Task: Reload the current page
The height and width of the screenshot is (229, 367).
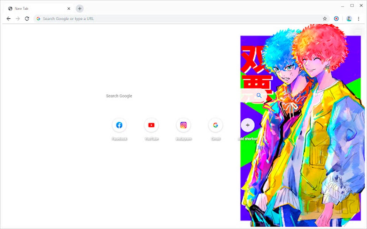Action: pos(27,19)
